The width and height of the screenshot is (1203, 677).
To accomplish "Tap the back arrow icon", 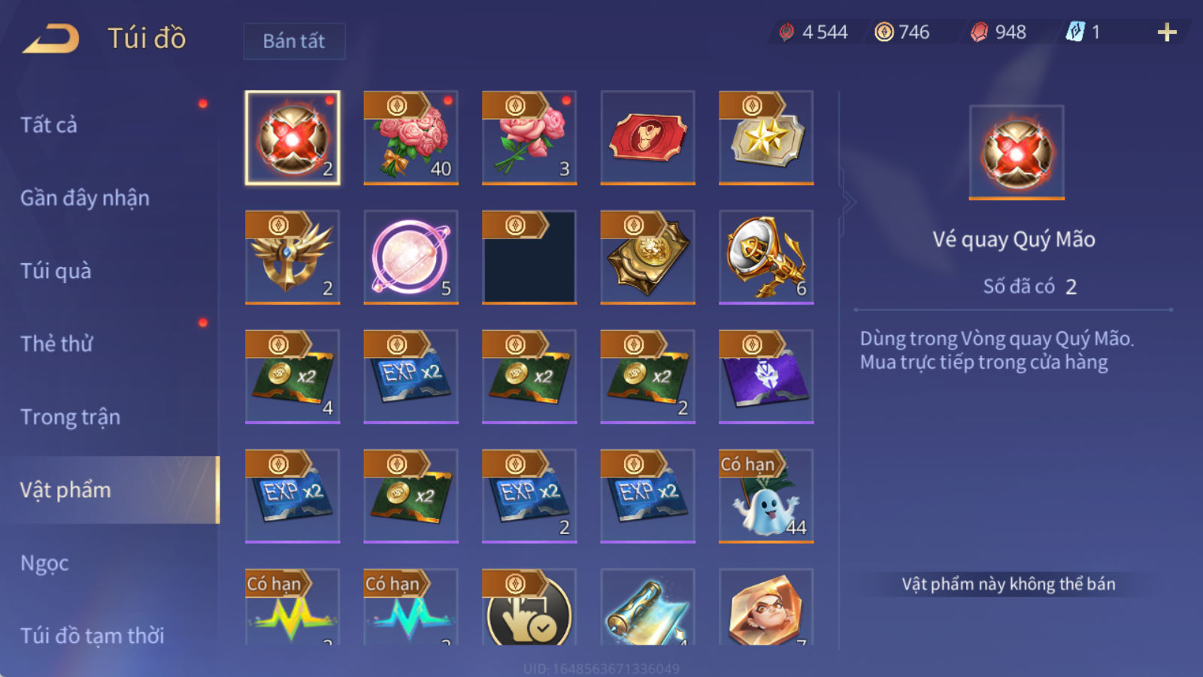I will tap(51, 38).
